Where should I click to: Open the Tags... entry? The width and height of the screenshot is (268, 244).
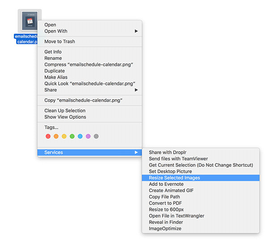90,127
